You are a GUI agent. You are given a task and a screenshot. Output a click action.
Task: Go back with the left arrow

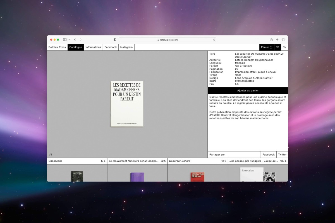pyautogui.click(x=75, y=40)
